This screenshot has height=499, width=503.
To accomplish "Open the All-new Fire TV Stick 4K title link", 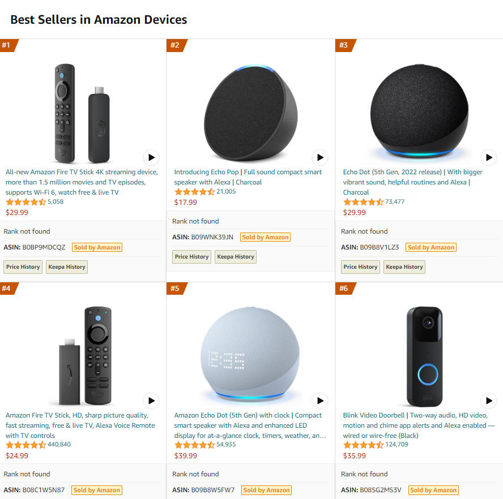I will click(x=82, y=182).
